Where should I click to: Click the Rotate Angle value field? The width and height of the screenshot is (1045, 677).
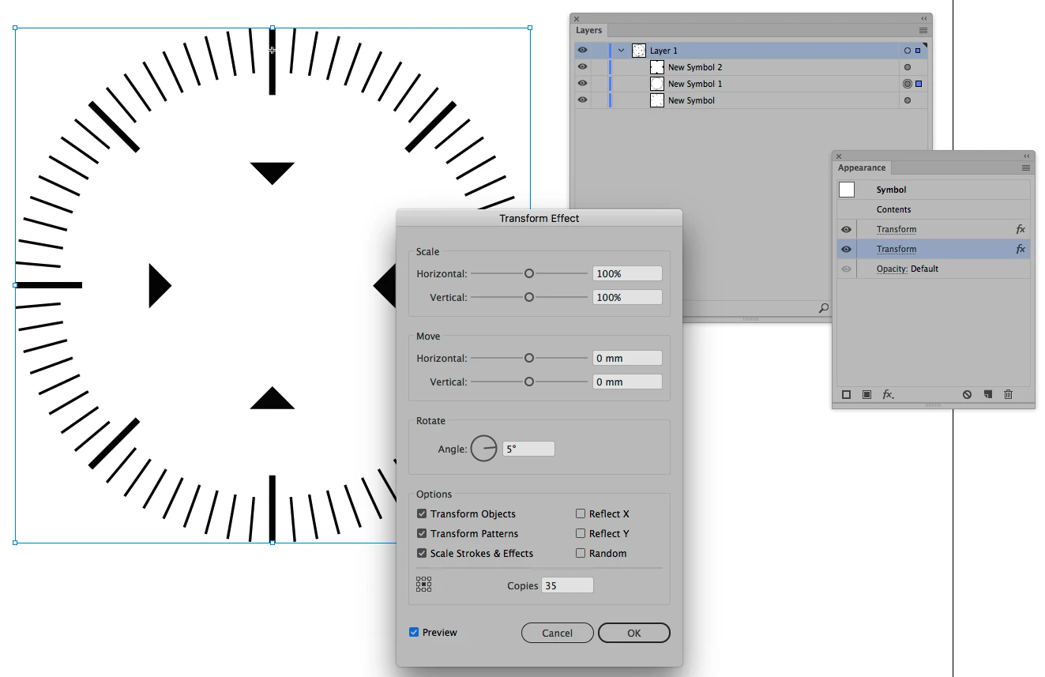point(528,449)
